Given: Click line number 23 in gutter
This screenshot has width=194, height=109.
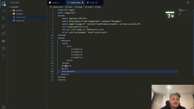Looking at the screenshot, I should tap(52, 71).
